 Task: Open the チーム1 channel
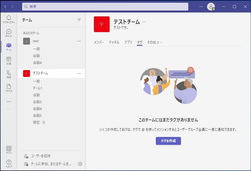pos(37,88)
